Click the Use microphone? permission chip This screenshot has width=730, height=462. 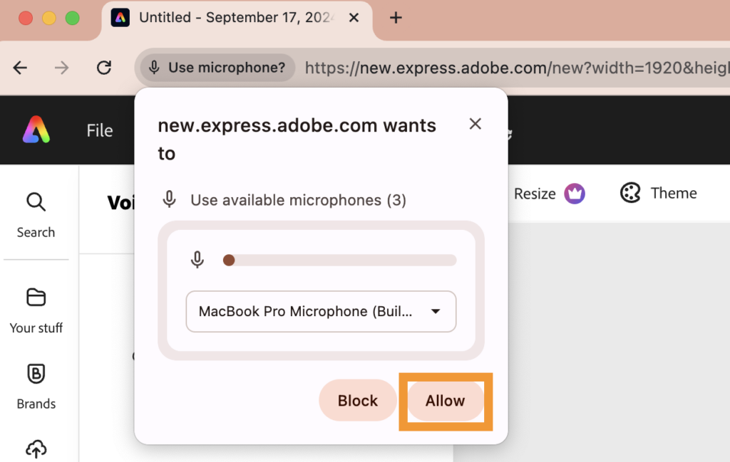pos(217,68)
